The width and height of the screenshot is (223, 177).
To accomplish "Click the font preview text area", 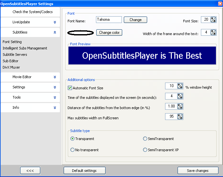I will (142, 55).
